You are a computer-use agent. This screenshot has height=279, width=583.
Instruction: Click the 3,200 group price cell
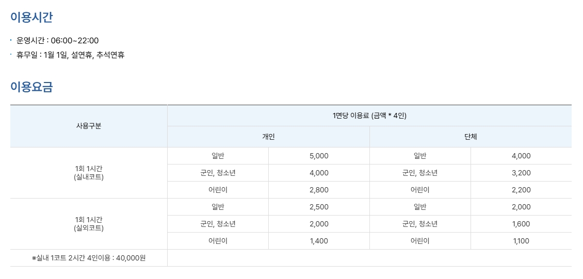[x=521, y=173]
